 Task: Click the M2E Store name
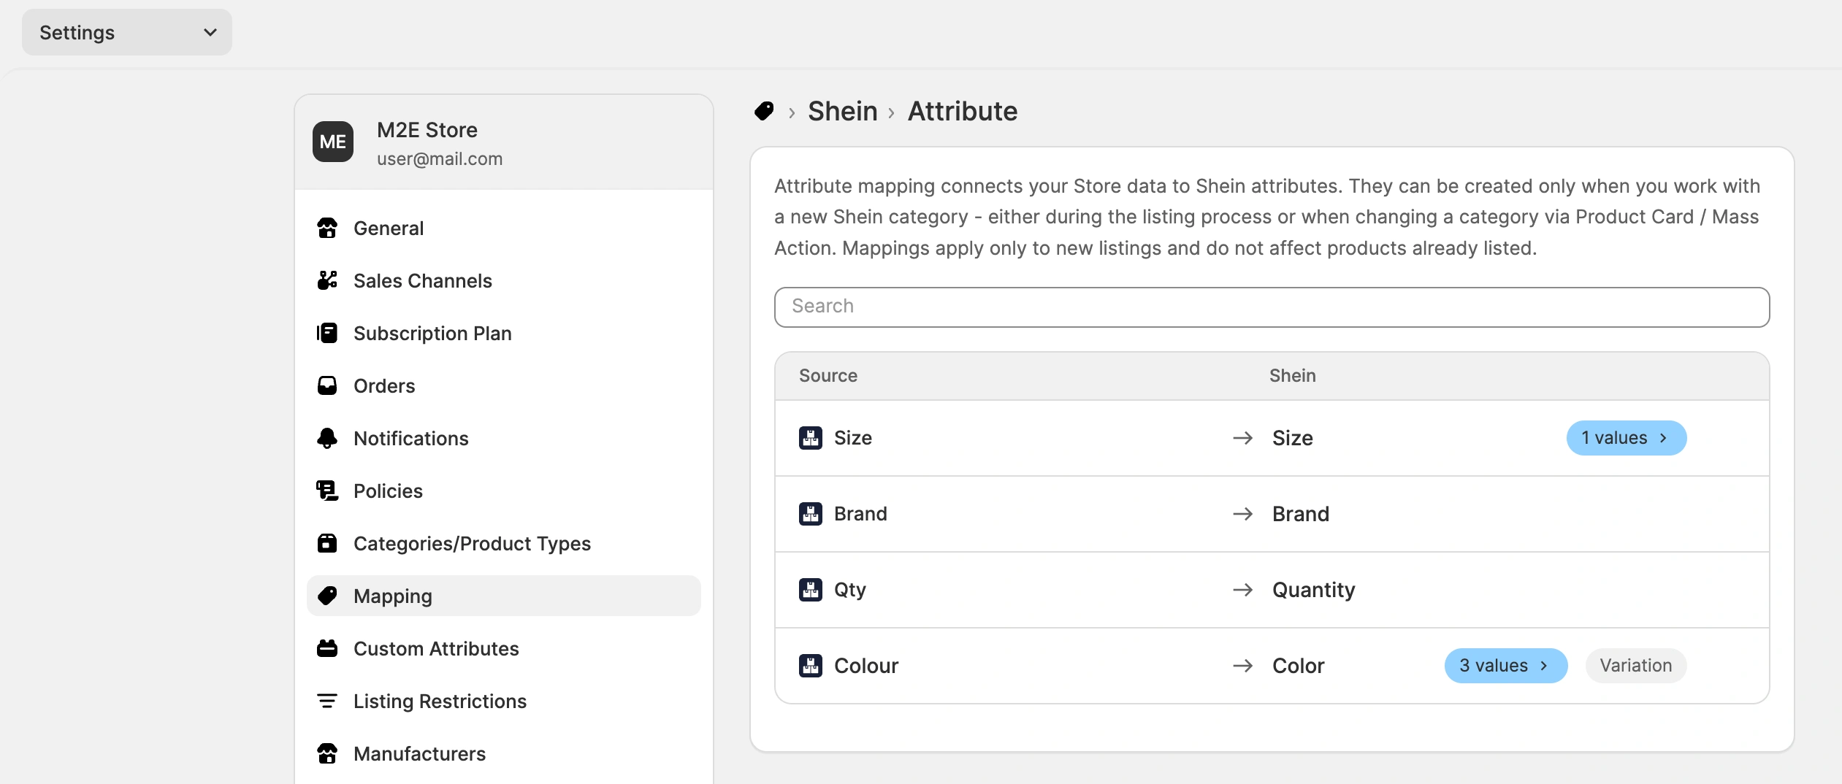[x=427, y=130]
